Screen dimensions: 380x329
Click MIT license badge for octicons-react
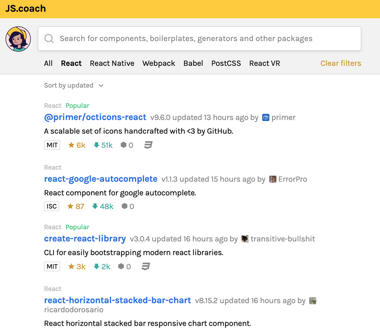(x=52, y=145)
